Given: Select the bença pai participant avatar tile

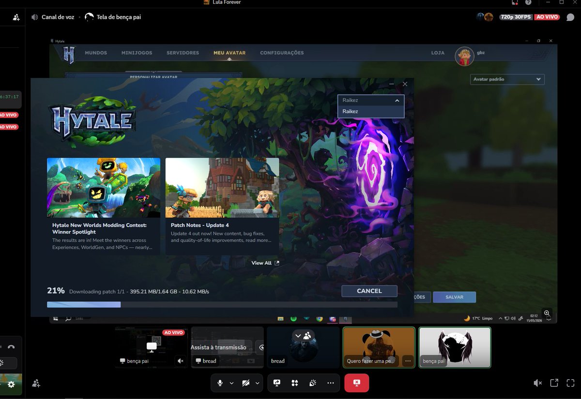Looking at the screenshot, I should click(x=455, y=347).
